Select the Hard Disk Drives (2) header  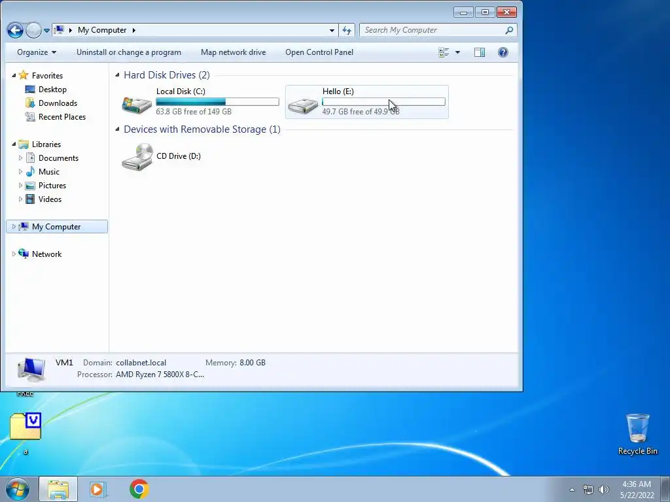[x=167, y=75]
